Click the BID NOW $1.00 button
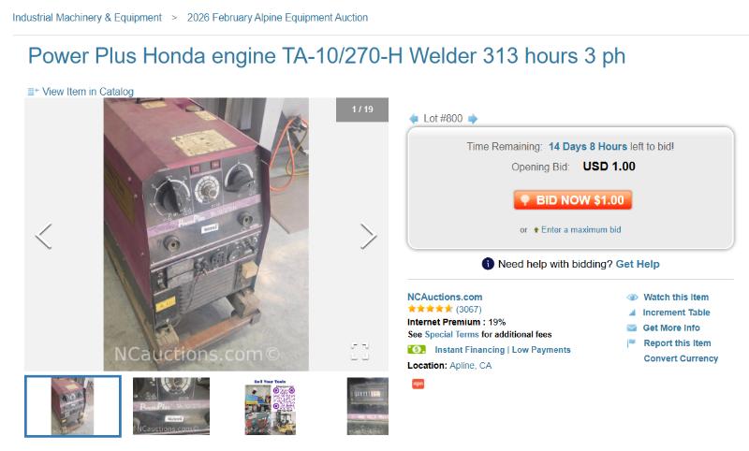This screenshot has width=749, height=451. click(573, 200)
